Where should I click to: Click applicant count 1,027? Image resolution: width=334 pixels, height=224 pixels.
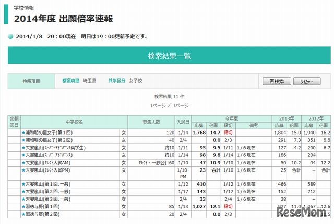tap(199, 207)
